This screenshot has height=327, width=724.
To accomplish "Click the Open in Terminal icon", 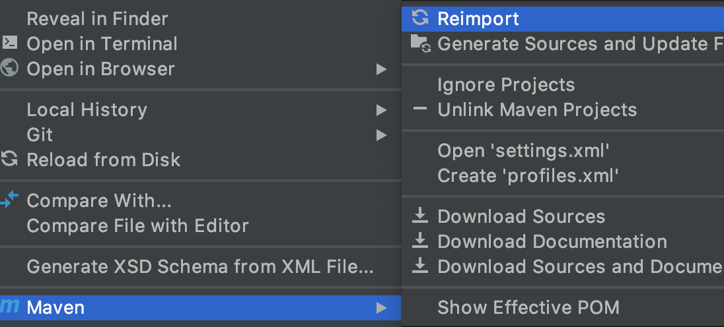I will (9, 43).
